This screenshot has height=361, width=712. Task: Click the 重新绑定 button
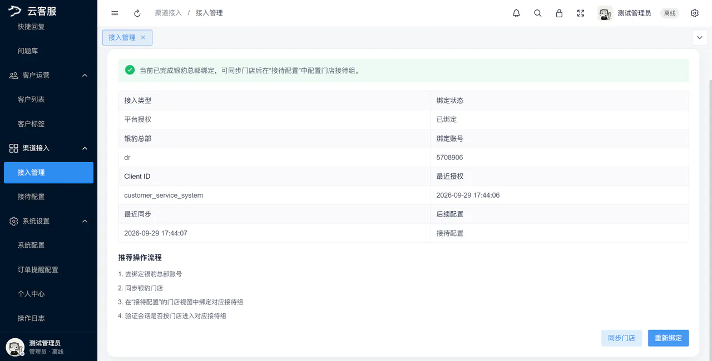click(669, 338)
